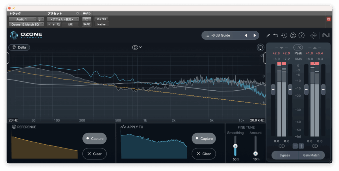Toggle the Bypass button in the meter panel
Viewport: 339px width, 171px height.
[284, 155]
